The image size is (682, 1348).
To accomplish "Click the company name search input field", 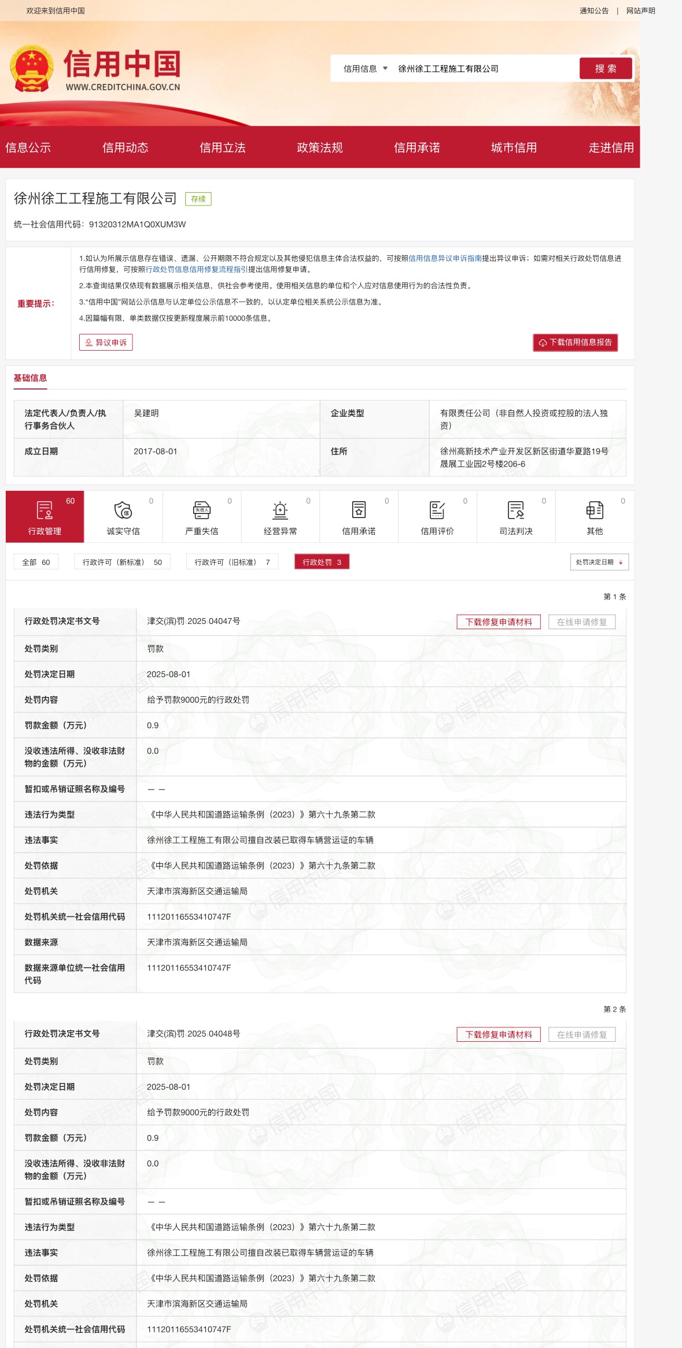I will click(x=484, y=69).
